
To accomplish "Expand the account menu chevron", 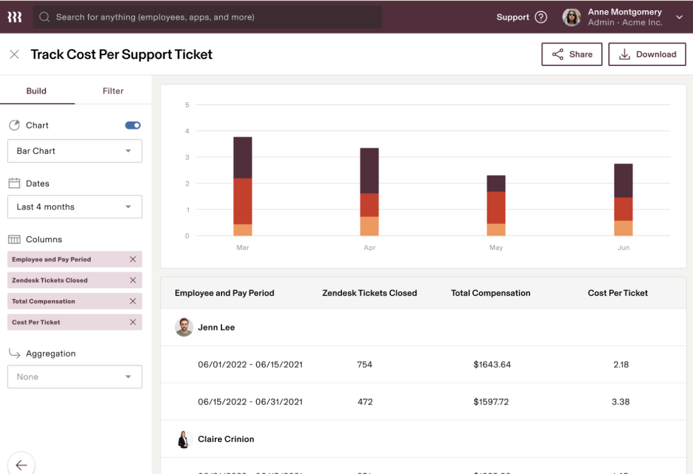I will (679, 18).
